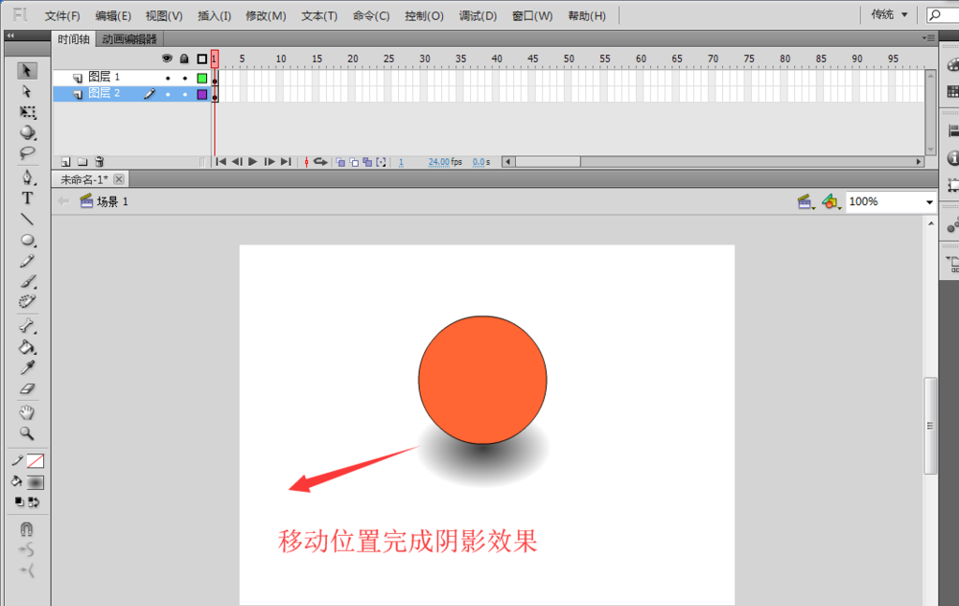Click the delete layer trash icon
Viewport: 959px width, 606px height.
point(99,162)
